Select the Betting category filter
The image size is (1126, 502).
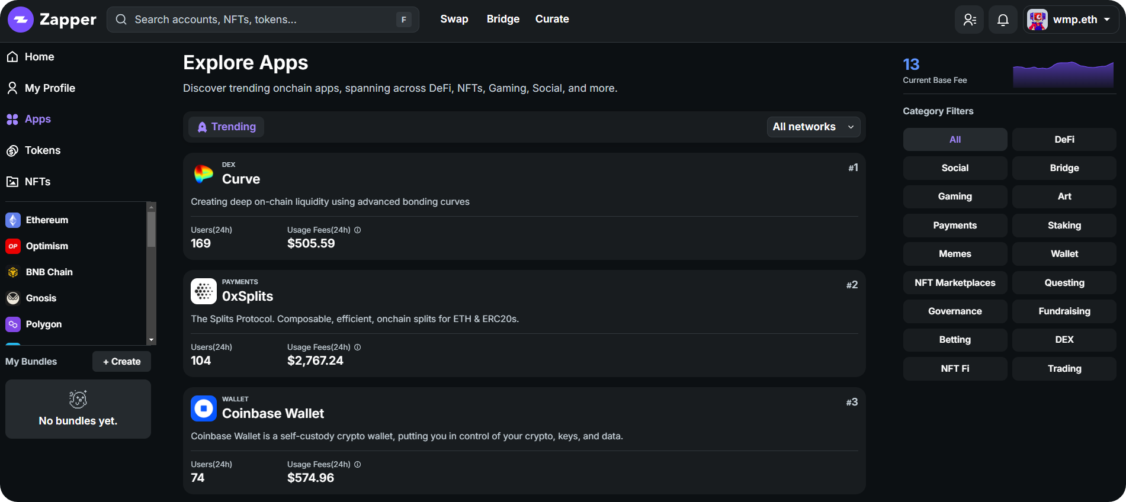955,340
